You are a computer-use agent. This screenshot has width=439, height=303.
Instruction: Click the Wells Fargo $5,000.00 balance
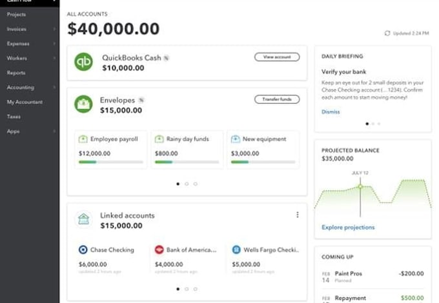(x=246, y=264)
